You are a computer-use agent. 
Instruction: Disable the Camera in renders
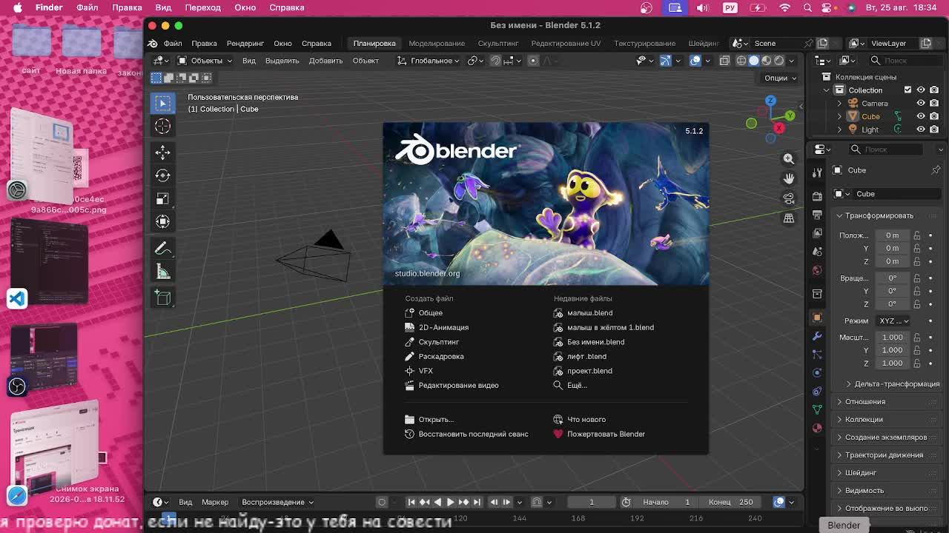[934, 104]
